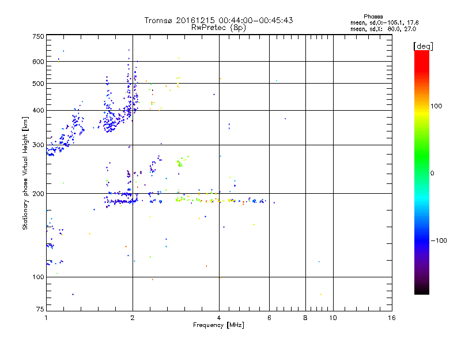Click the '[deg]' colorbar unit label
This screenshot has width=461, height=346.
point(423,46)
